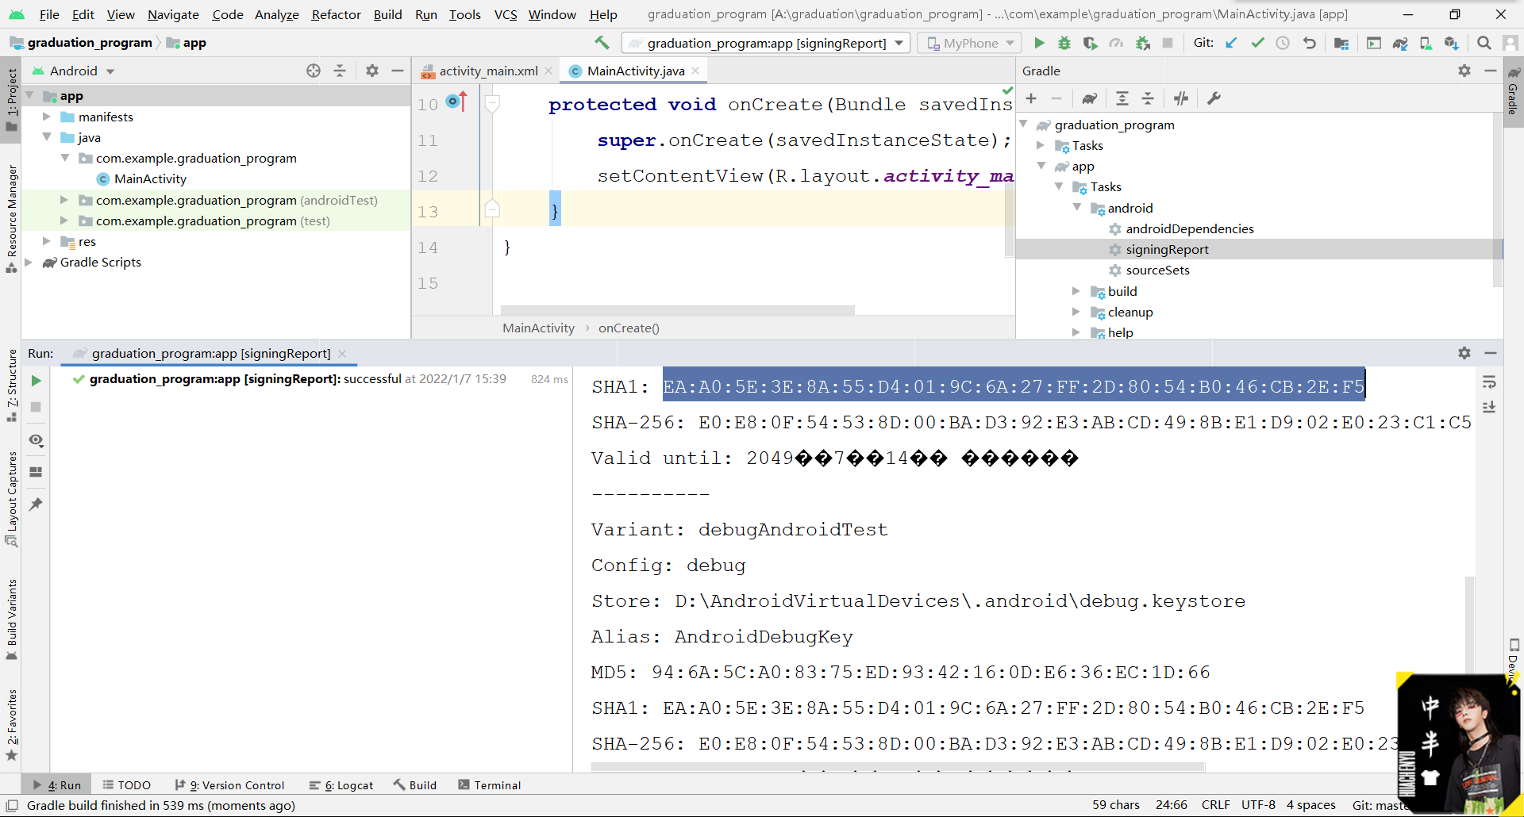Open Run panel settings gear
Screen dimensions: 1524x817
point(1464,353)
